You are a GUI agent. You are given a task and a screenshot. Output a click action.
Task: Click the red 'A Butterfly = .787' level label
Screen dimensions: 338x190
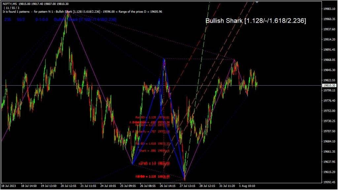point(151,131)
